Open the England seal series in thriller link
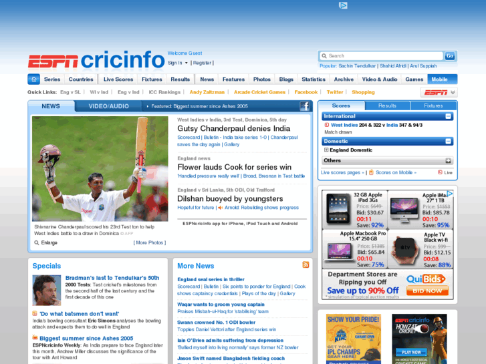The height and width of the screenshot is (364, 486). [x=211, y=279]
